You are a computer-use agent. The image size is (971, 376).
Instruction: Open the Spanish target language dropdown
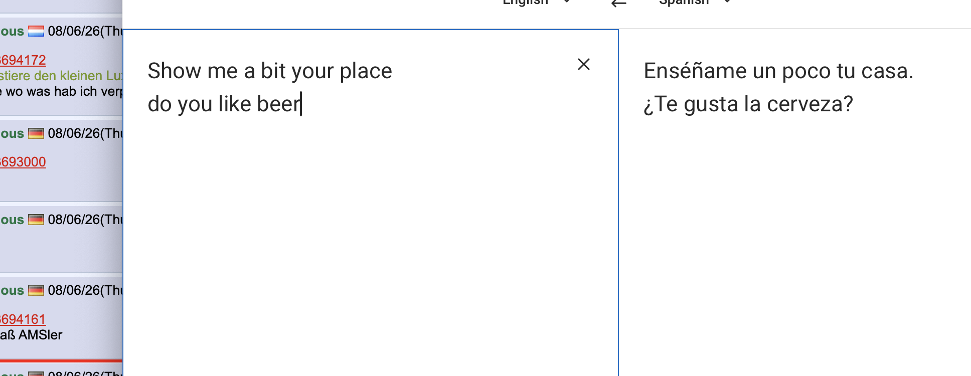pos(695,2)
